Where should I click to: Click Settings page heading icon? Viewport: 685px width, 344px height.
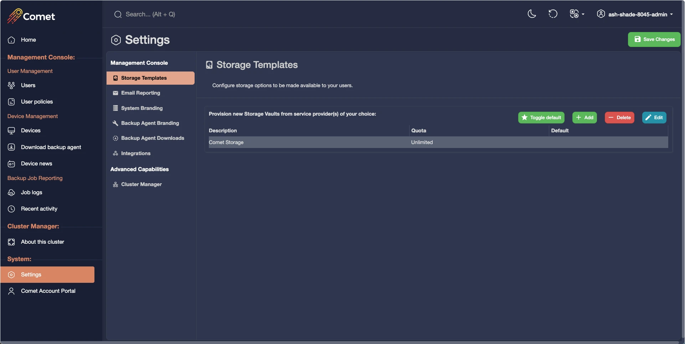(x=116, y=40)
